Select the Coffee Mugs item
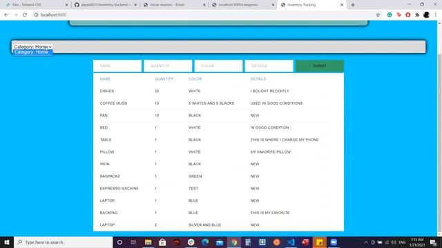The image size is (442, 248). 113,103
